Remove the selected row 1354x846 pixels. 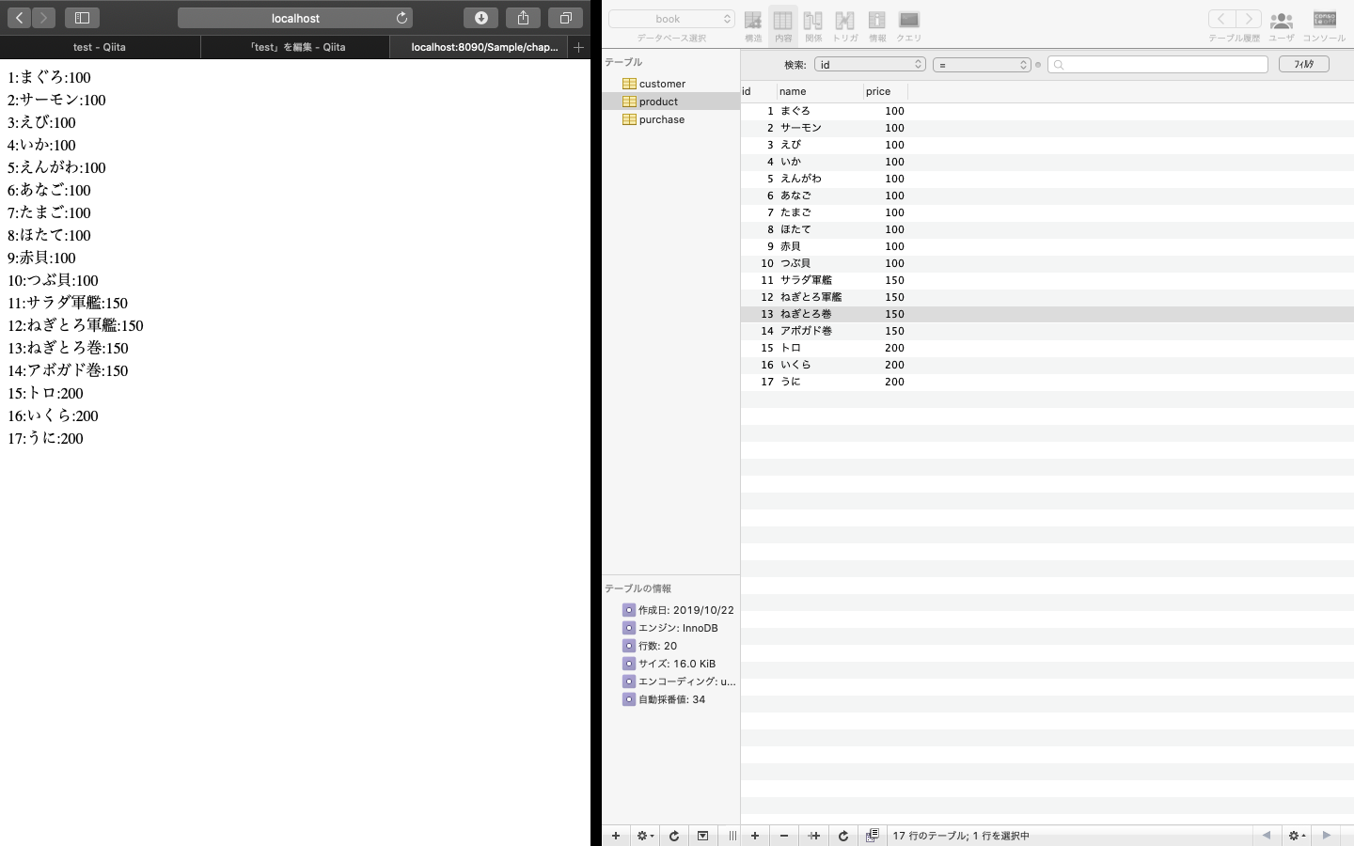click(x=784, y=836)
